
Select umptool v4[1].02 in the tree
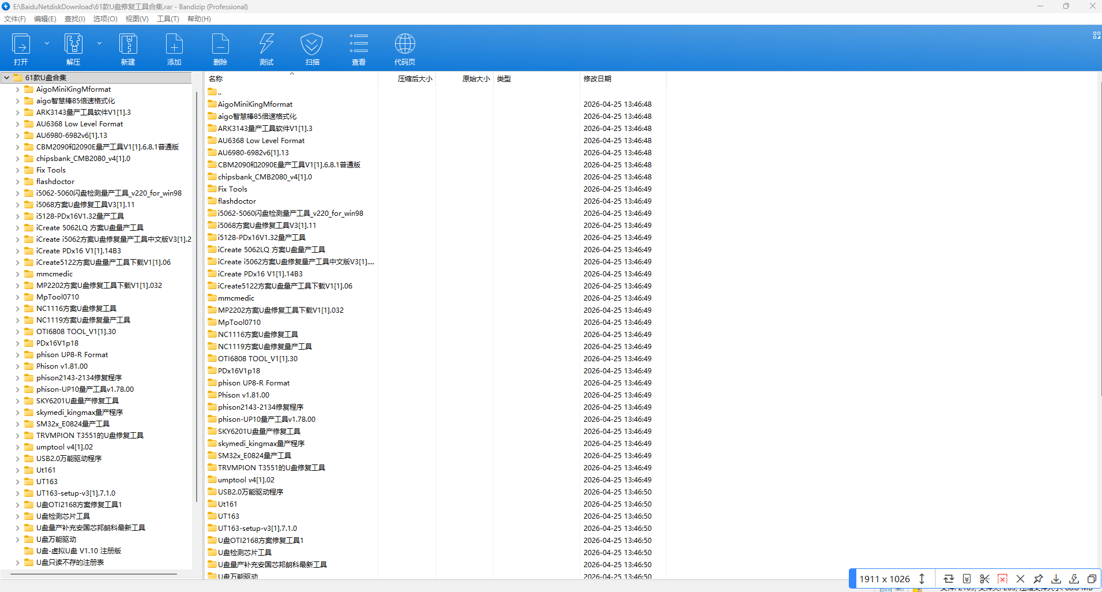coord(64,447)
